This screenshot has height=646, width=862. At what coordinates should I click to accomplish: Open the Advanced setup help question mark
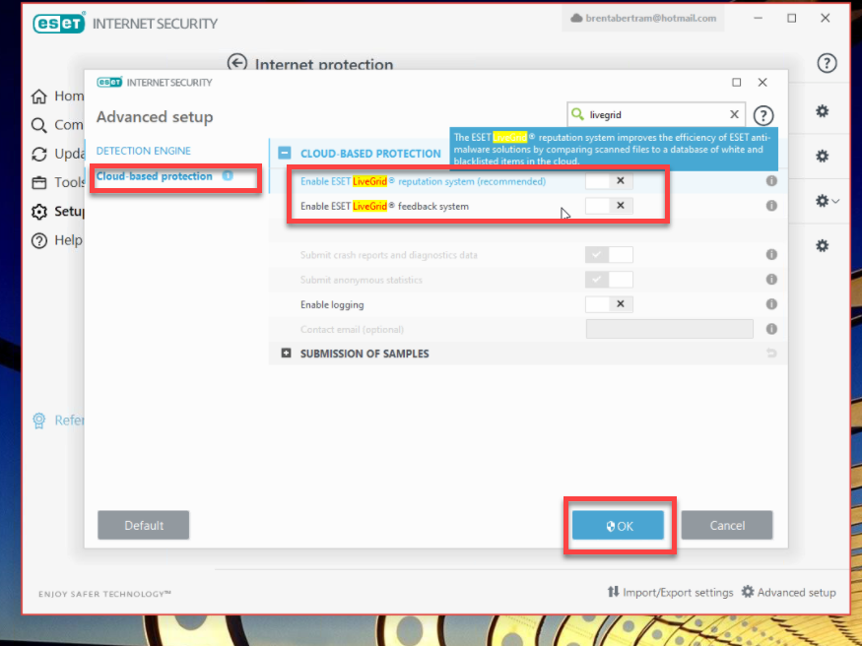(763, 115)
